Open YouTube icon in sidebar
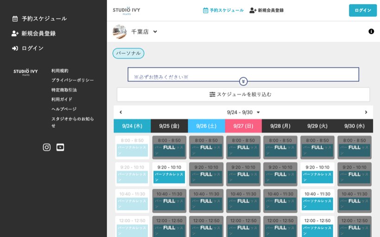Image resolution: width=380 pixels, height=237 pixels. tap(60, 147)
